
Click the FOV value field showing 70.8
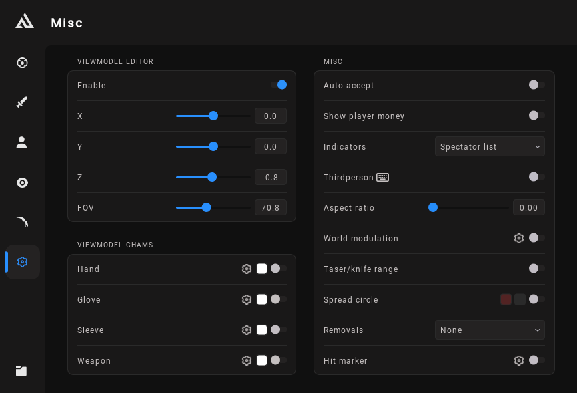(271, 207)
